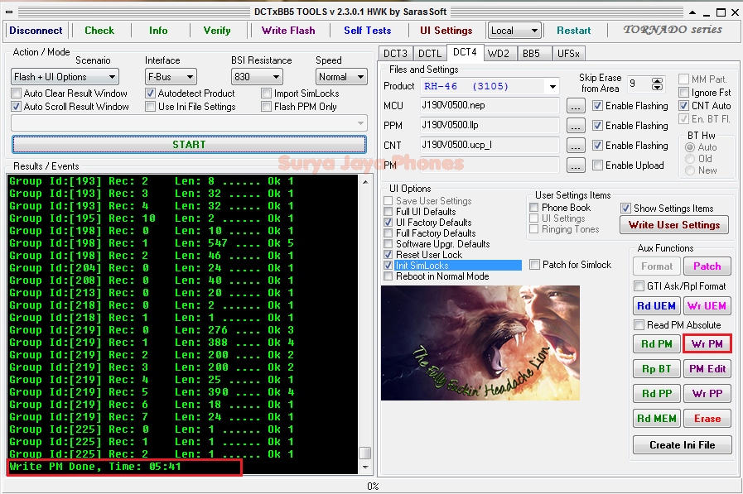Click the Rd PP button
Image resolution: width=743 pixels, height=494 pixels.
click(x=657, y=393)
